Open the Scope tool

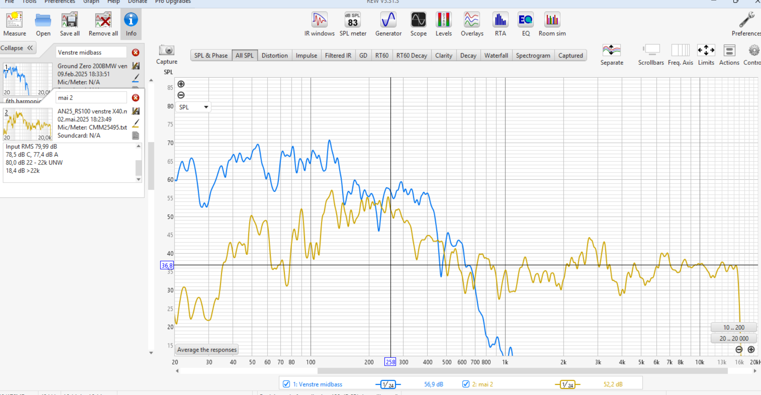coord(418,24)
